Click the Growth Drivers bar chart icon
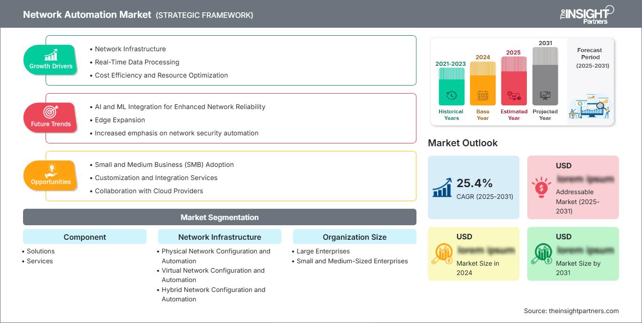 (50, 55)
